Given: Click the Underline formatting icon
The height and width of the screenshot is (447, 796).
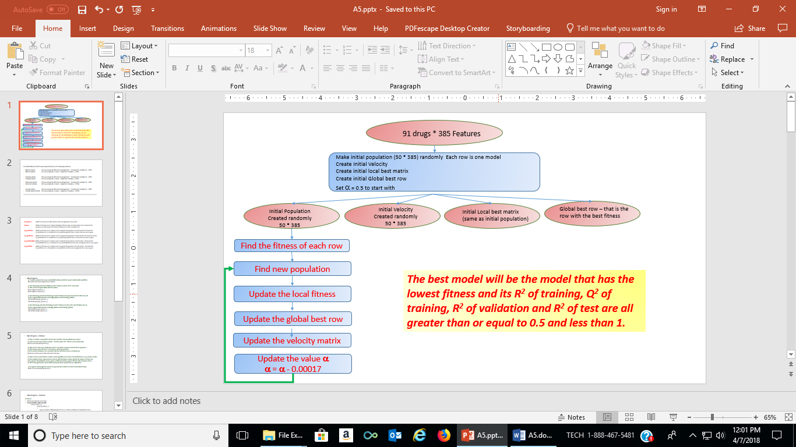Looking at the screenshot, I should (x=200, y=69).
